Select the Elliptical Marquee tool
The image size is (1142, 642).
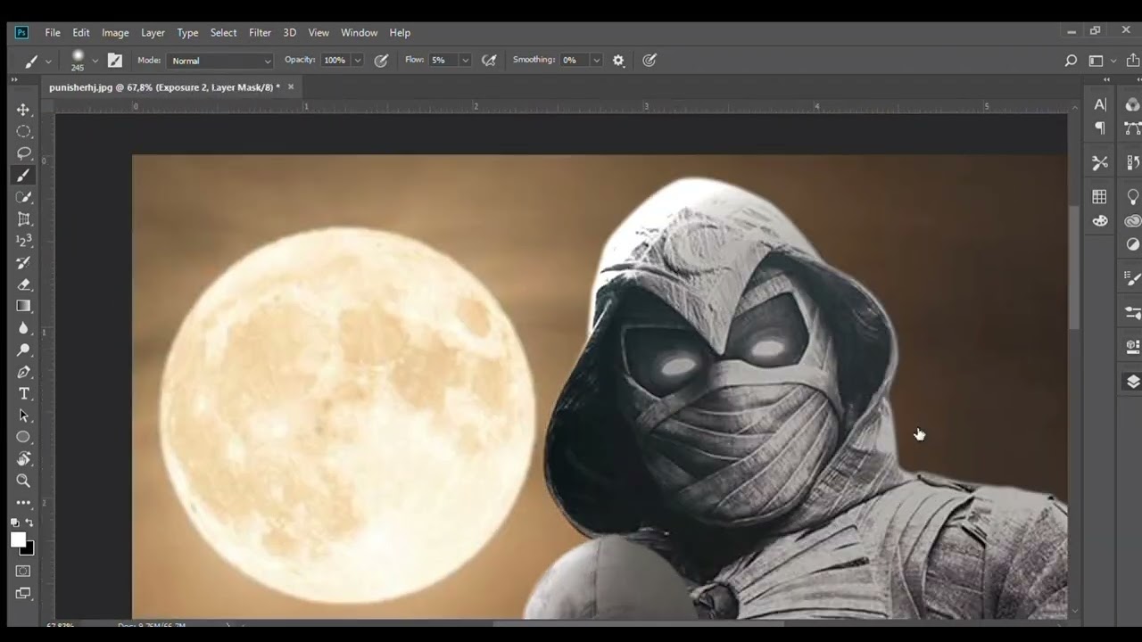pos(24,131)
